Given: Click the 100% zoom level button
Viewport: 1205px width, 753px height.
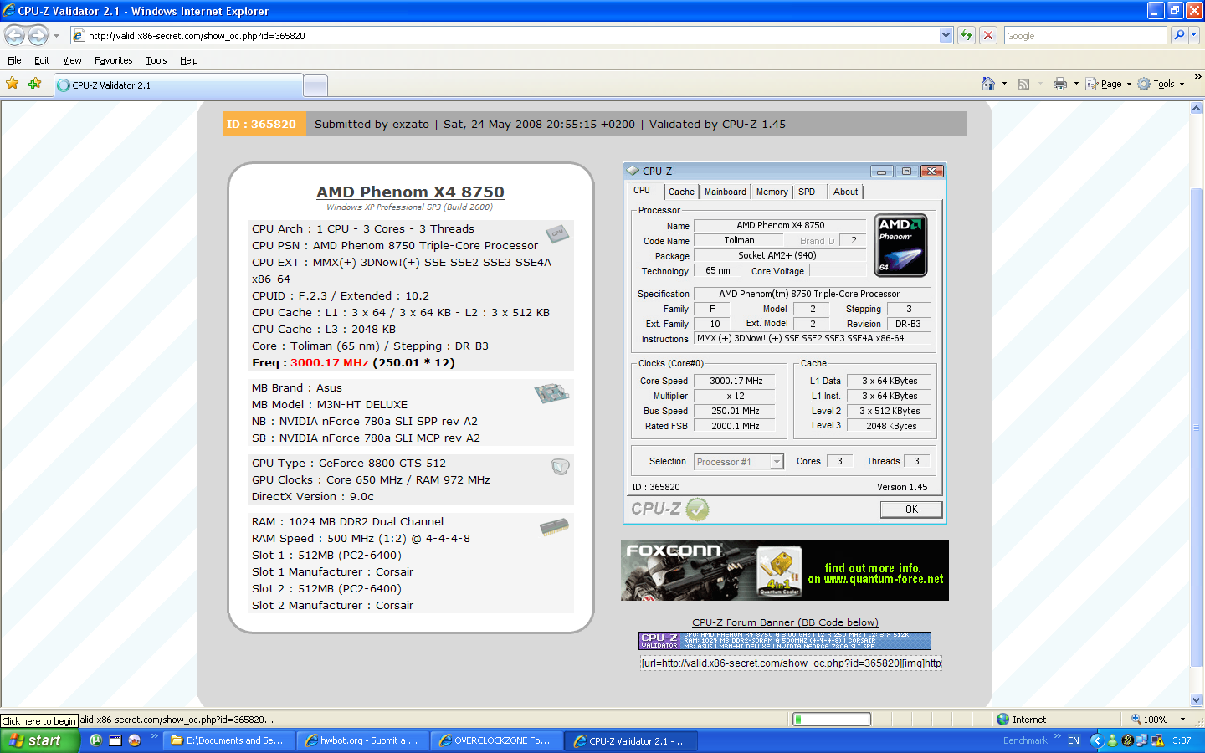Looking at the screenshot, I should click(x=1149, y=719).
